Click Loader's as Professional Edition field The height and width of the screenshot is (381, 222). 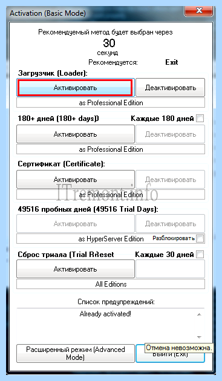click(x=111, y=103)
